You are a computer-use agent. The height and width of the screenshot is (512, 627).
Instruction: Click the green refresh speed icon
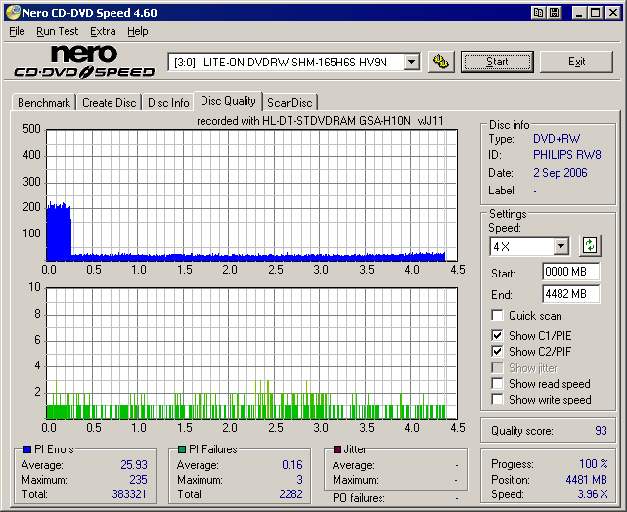(x=590, y=245)
